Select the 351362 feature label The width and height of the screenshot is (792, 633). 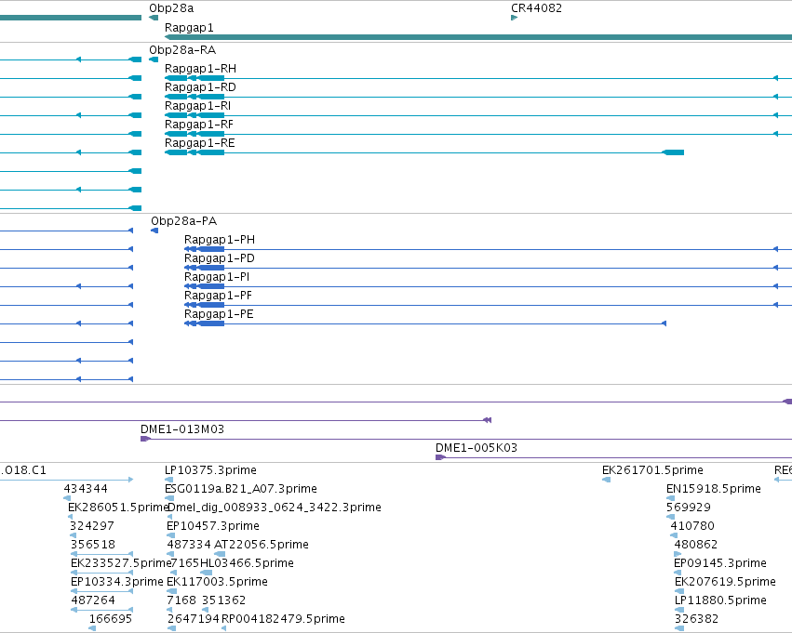(x=223, y=600)
